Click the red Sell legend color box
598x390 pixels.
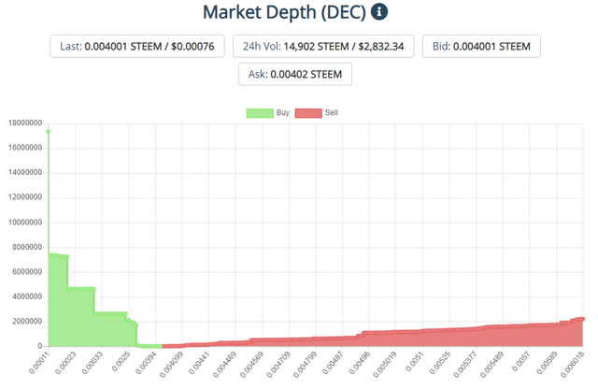pos(308,113)
